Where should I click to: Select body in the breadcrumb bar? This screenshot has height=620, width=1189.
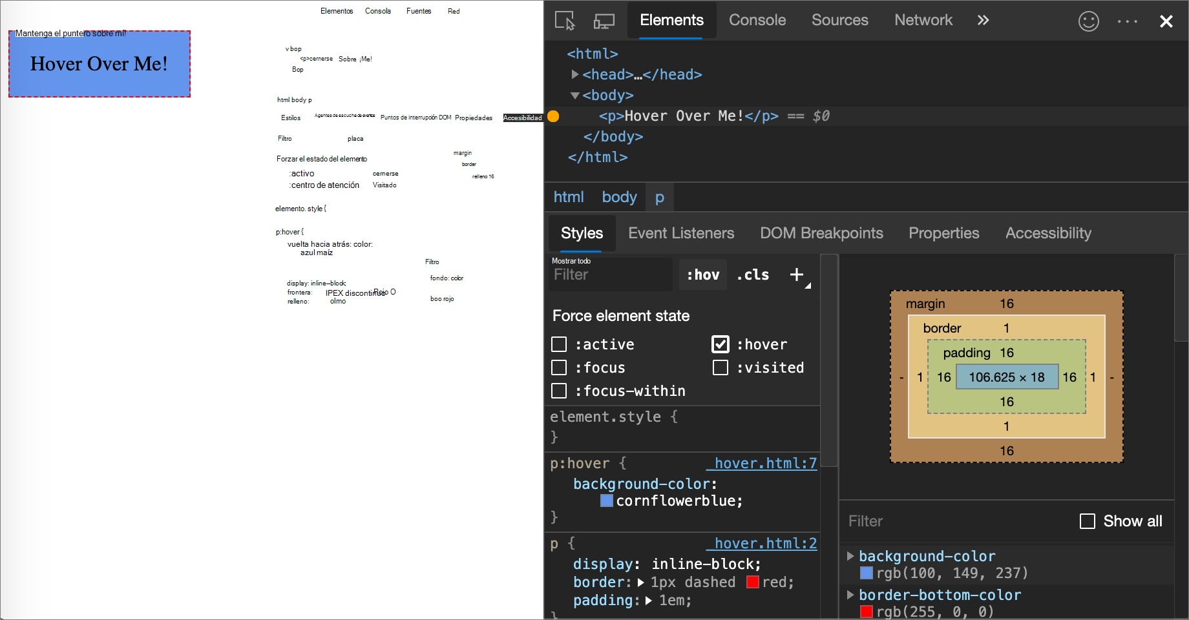[618, 196]
